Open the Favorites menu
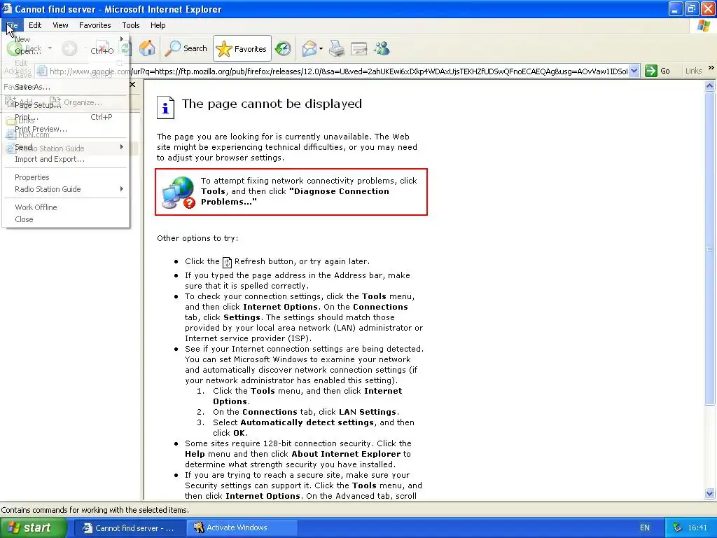Screen dimensions: 717x538 pos(95,25)
